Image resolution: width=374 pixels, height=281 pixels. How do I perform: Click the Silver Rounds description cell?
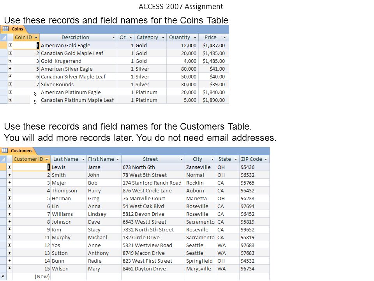click(x=78, y=84)
